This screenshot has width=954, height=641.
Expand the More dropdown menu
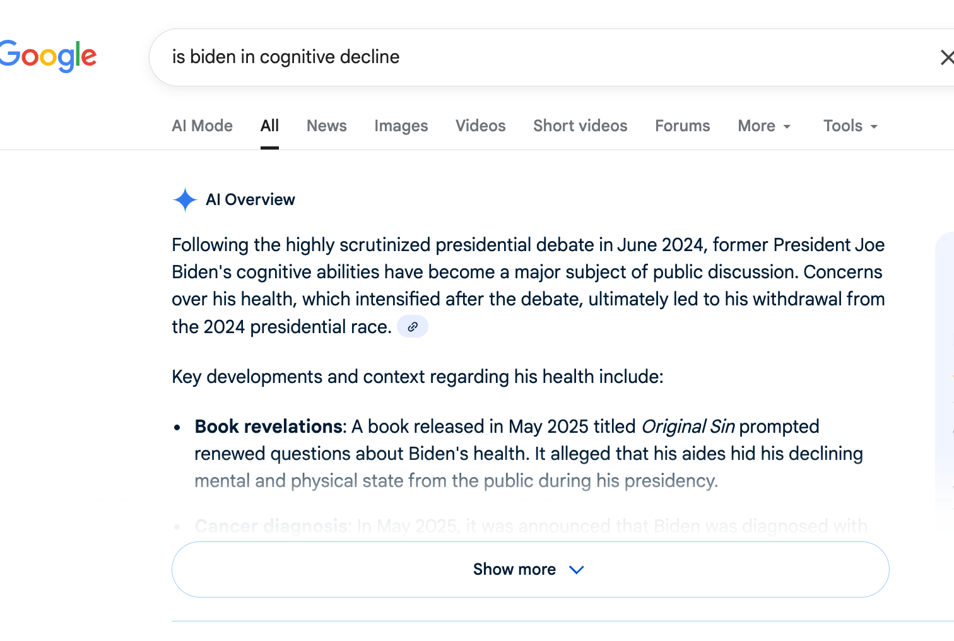tap(763, 126)
